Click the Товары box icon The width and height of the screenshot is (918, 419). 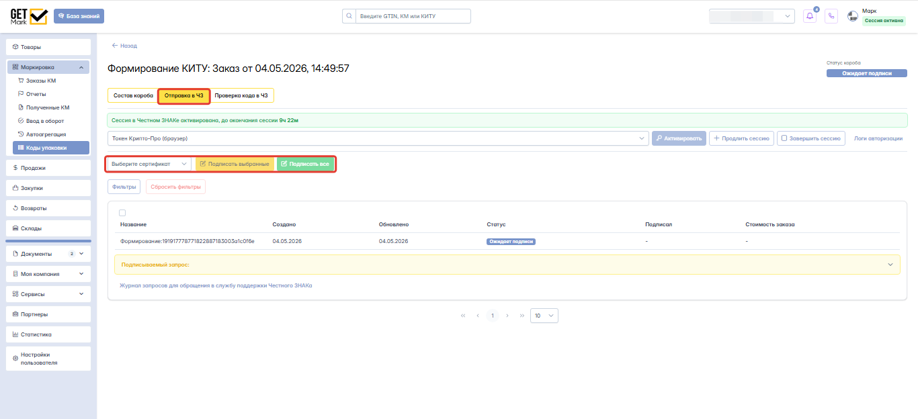click(15, 47)
